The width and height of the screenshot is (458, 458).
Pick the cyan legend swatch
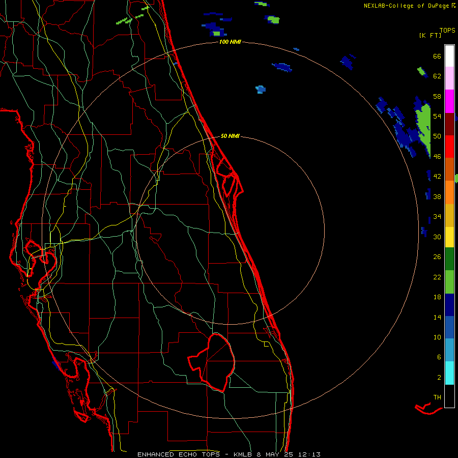[449, 373]
